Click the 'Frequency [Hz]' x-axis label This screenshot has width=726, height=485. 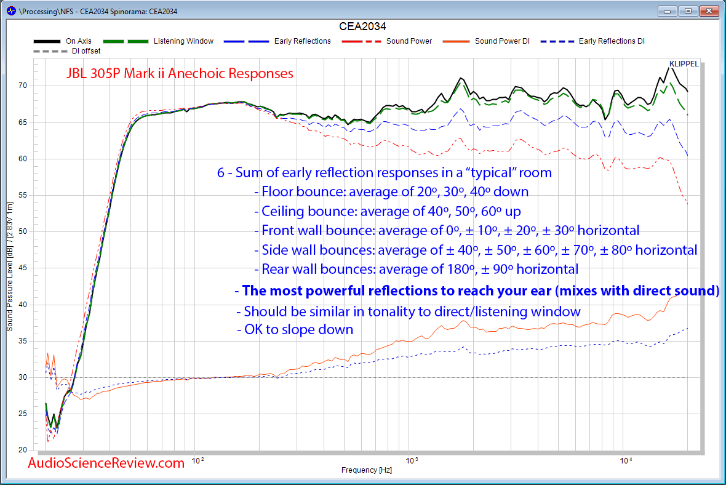366,470
